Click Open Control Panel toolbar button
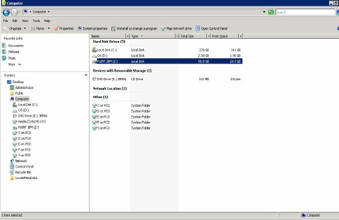The width and height of the screenshot is (339, 220). point(211,28)
